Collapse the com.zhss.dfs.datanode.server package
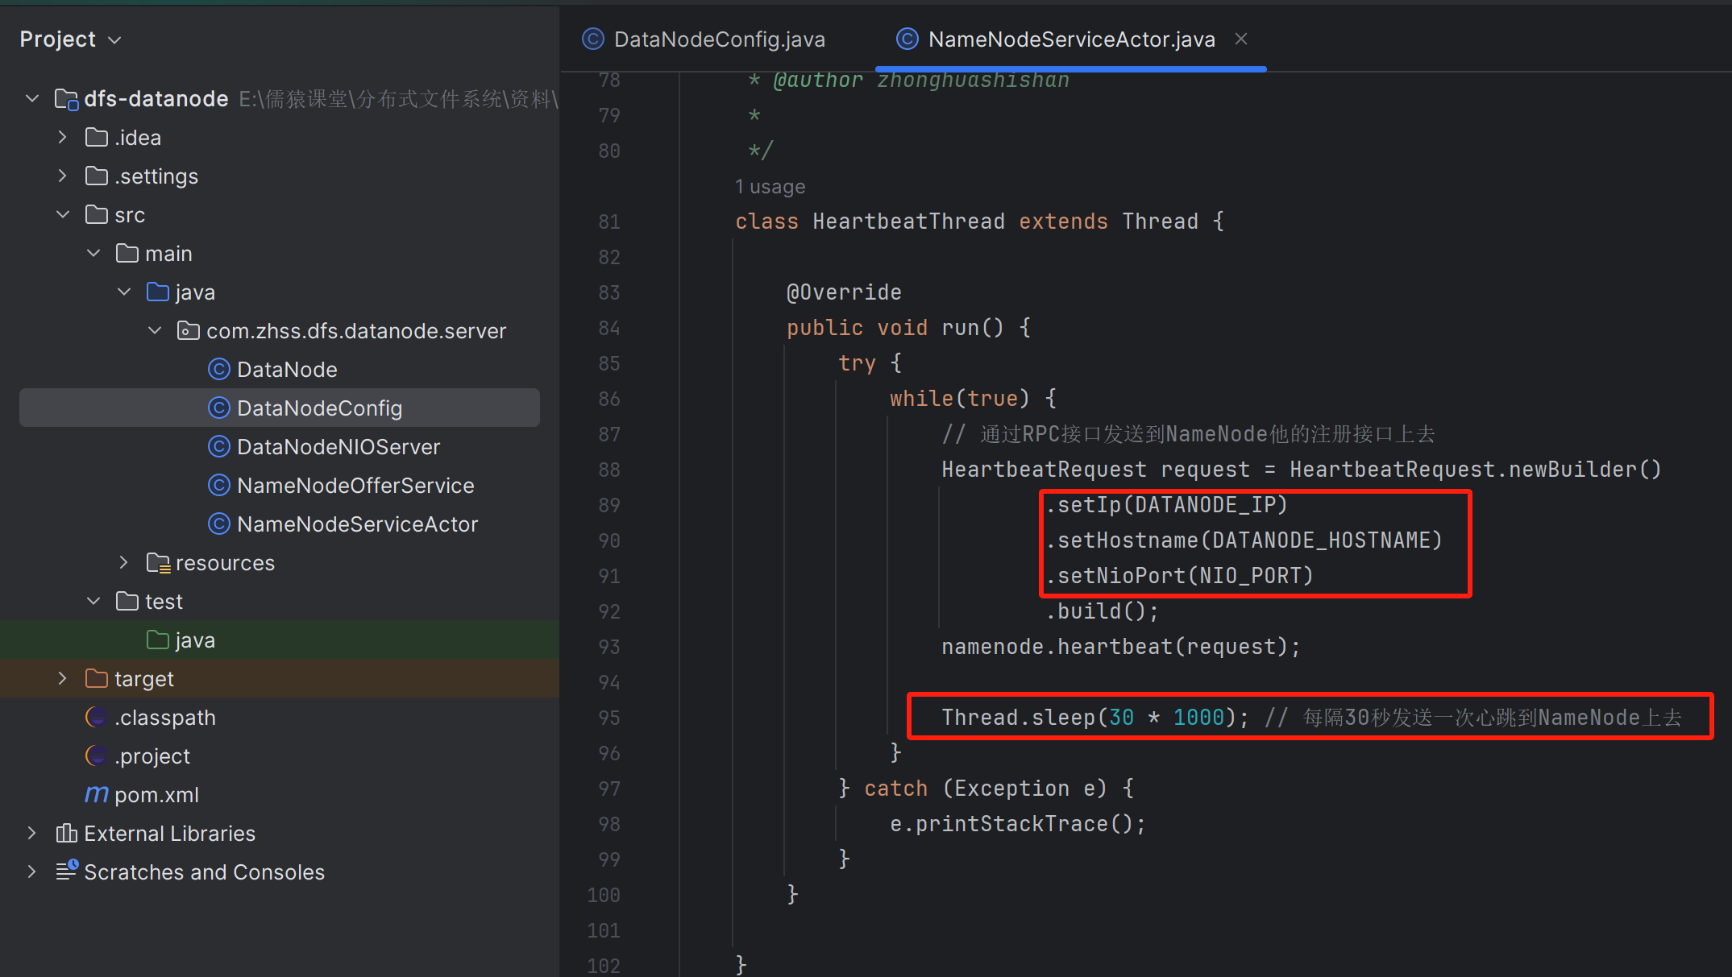The image size is (1732, 977). (155, 330)
